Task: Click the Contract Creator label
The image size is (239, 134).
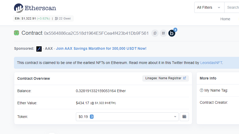Action: point(214,102)
